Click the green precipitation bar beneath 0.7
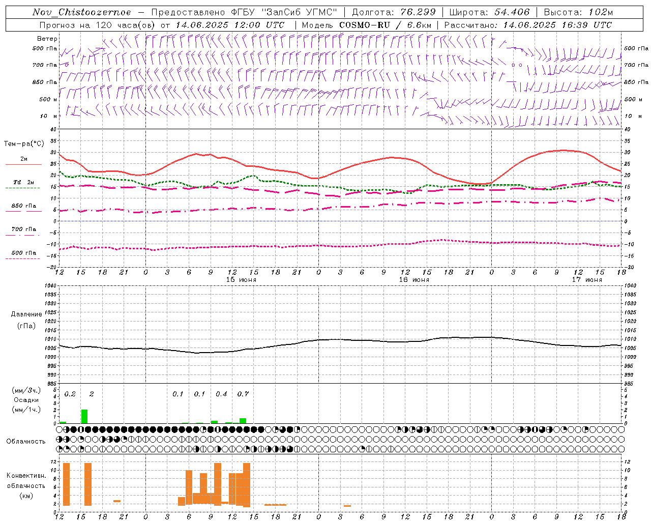The height and width of the screenshot is (521, 651). (243, 421)
